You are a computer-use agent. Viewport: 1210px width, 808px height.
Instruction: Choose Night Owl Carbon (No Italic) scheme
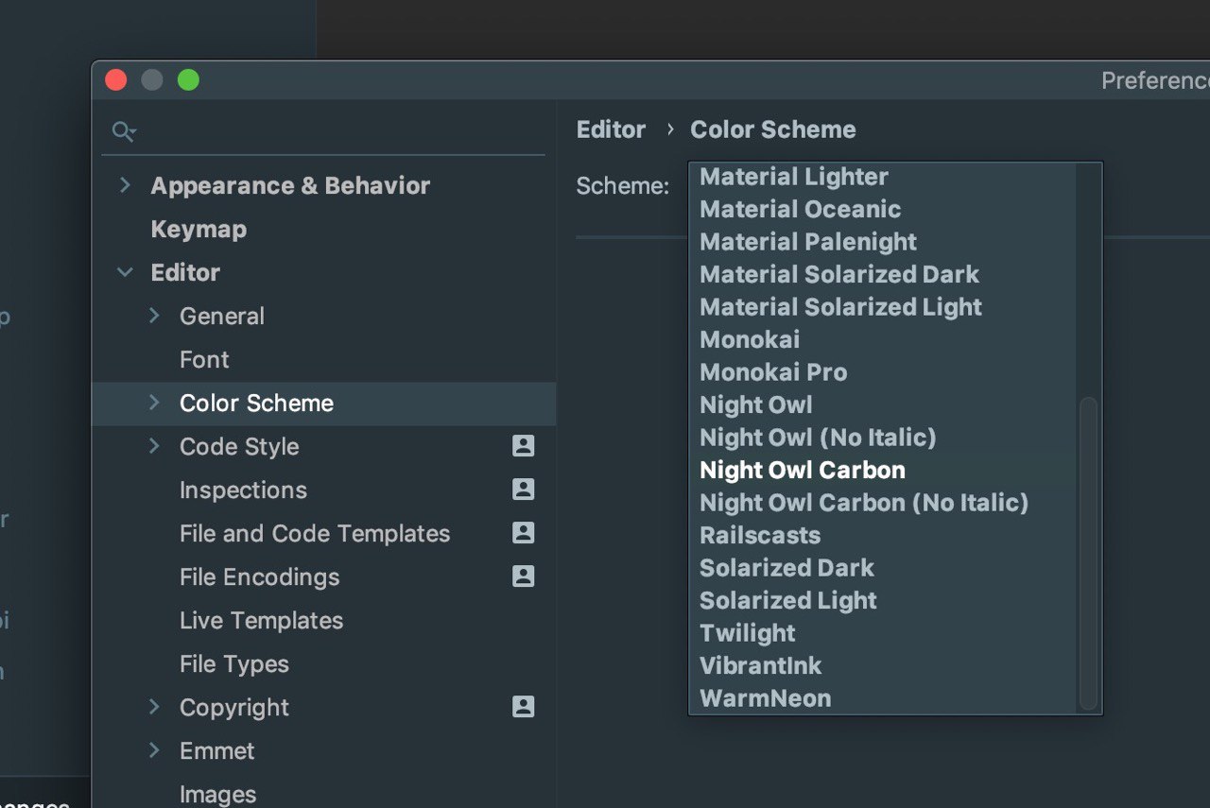click(x=864, y=503)
